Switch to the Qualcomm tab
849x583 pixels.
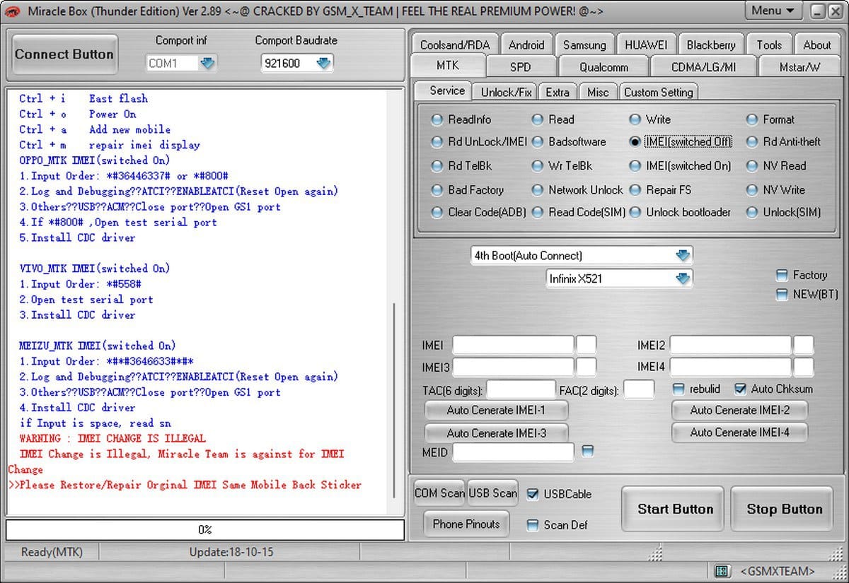[x=603, y=67]
